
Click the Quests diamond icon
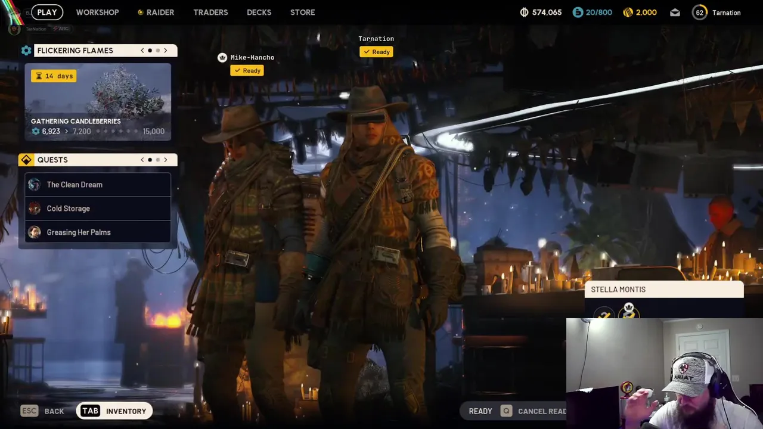26,160
